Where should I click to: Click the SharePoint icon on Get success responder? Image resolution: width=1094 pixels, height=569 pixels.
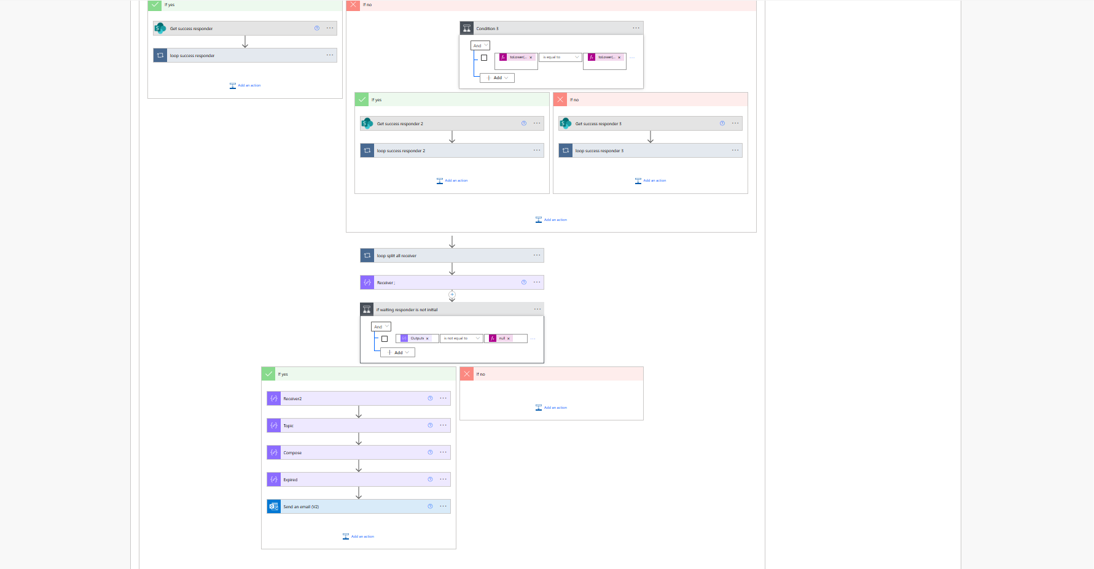point(160,28)
